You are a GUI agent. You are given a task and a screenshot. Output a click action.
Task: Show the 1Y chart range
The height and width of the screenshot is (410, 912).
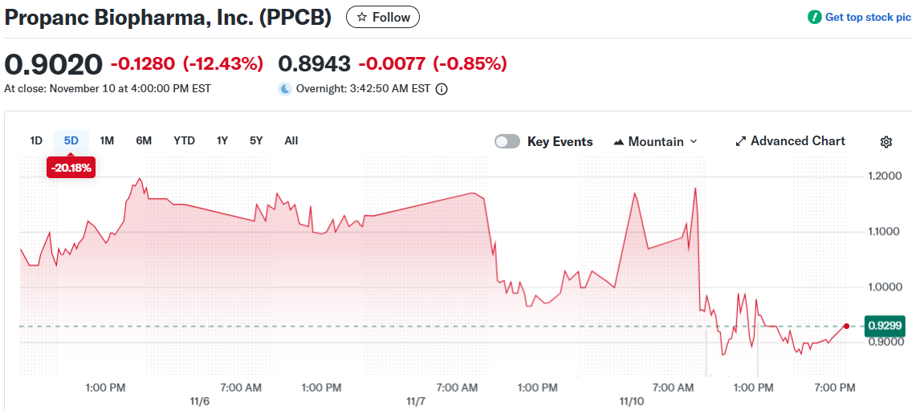tap(222, 140)
